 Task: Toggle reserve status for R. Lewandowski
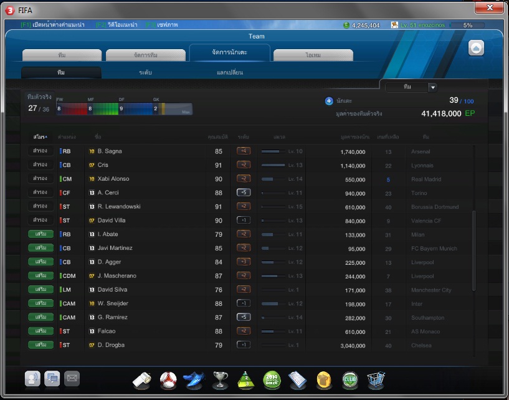[40, 206]
